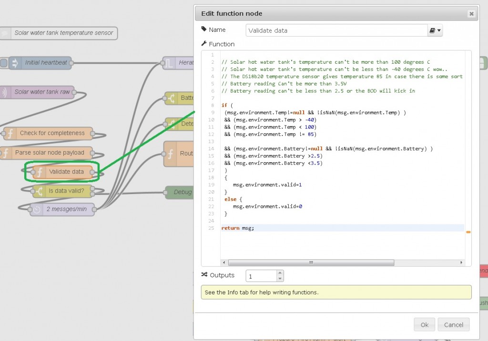488x341 pixels.
Task: Trigger the Initial heartbeat inject button
Action: (3, 63)
